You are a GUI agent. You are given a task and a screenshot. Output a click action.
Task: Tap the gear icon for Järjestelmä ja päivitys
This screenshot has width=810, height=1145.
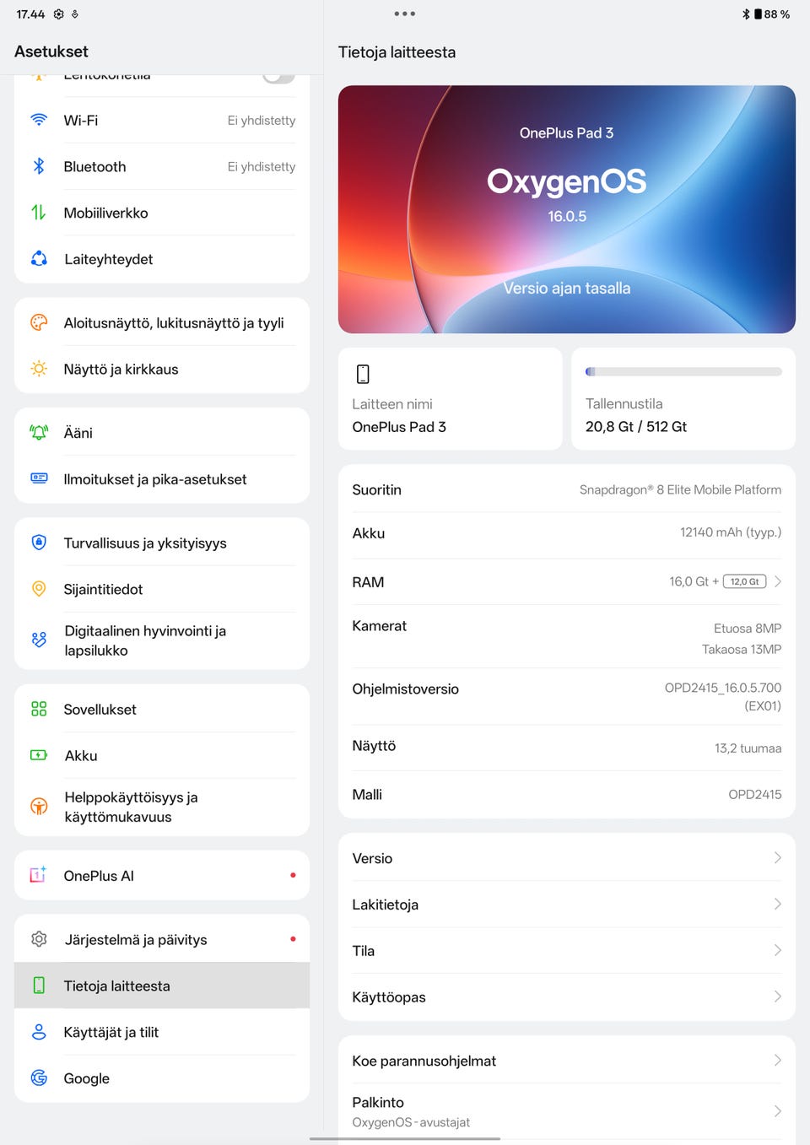pyautogui.click(x=39, y=939)
